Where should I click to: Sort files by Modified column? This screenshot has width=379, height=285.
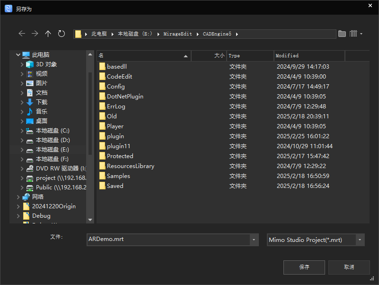pos(309,56)
